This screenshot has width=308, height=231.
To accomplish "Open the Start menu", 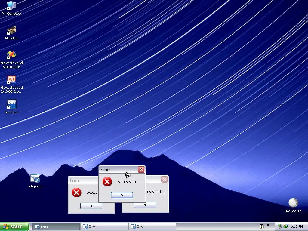I will (x=14, y=226).
